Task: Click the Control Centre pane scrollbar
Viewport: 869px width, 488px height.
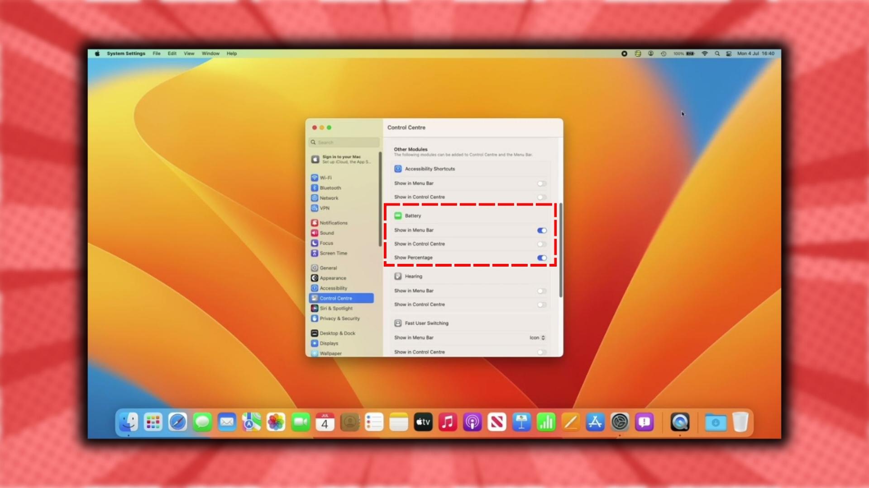Action: [561, 250]
